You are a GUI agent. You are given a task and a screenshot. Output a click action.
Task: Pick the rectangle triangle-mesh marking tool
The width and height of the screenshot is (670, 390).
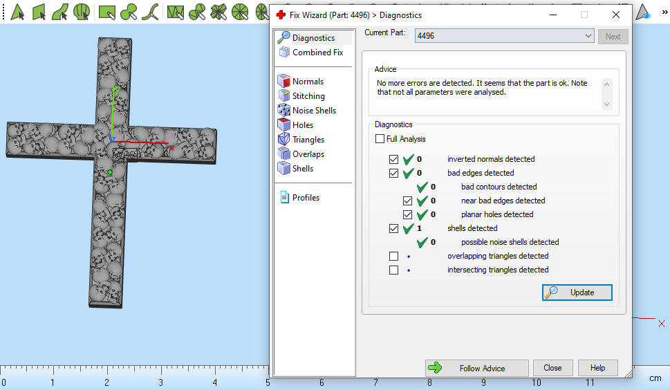[175, 12]
